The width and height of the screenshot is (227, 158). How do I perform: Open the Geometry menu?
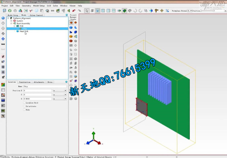(26, 6)
